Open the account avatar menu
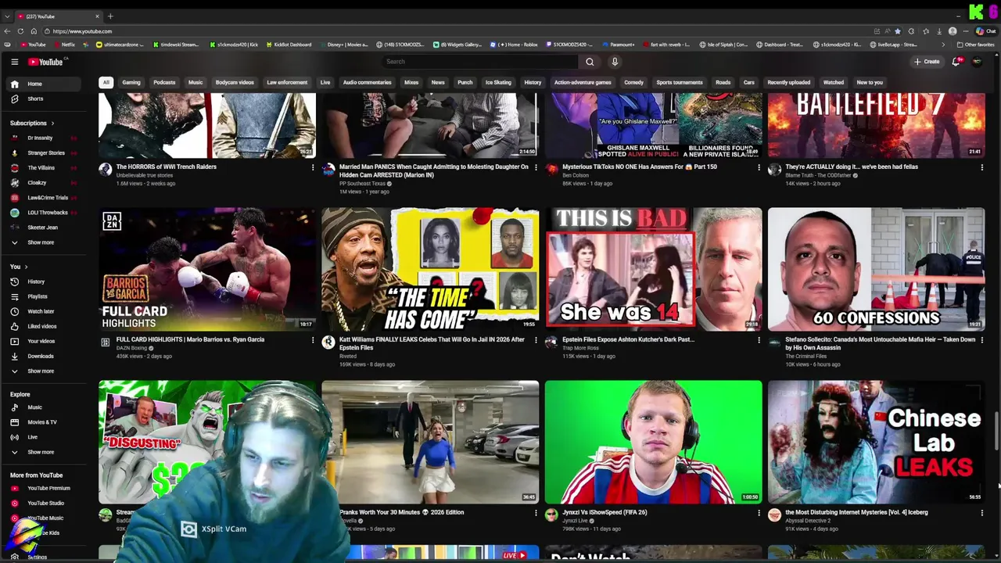The image size is (1001, 563). pyautogui.click(x=977, y=62)
